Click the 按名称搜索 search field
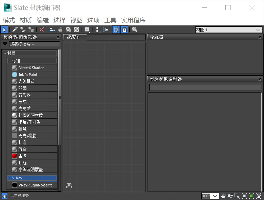Viewport: 264px width, 200px height. pyautogui.click(x=35, y=44)
